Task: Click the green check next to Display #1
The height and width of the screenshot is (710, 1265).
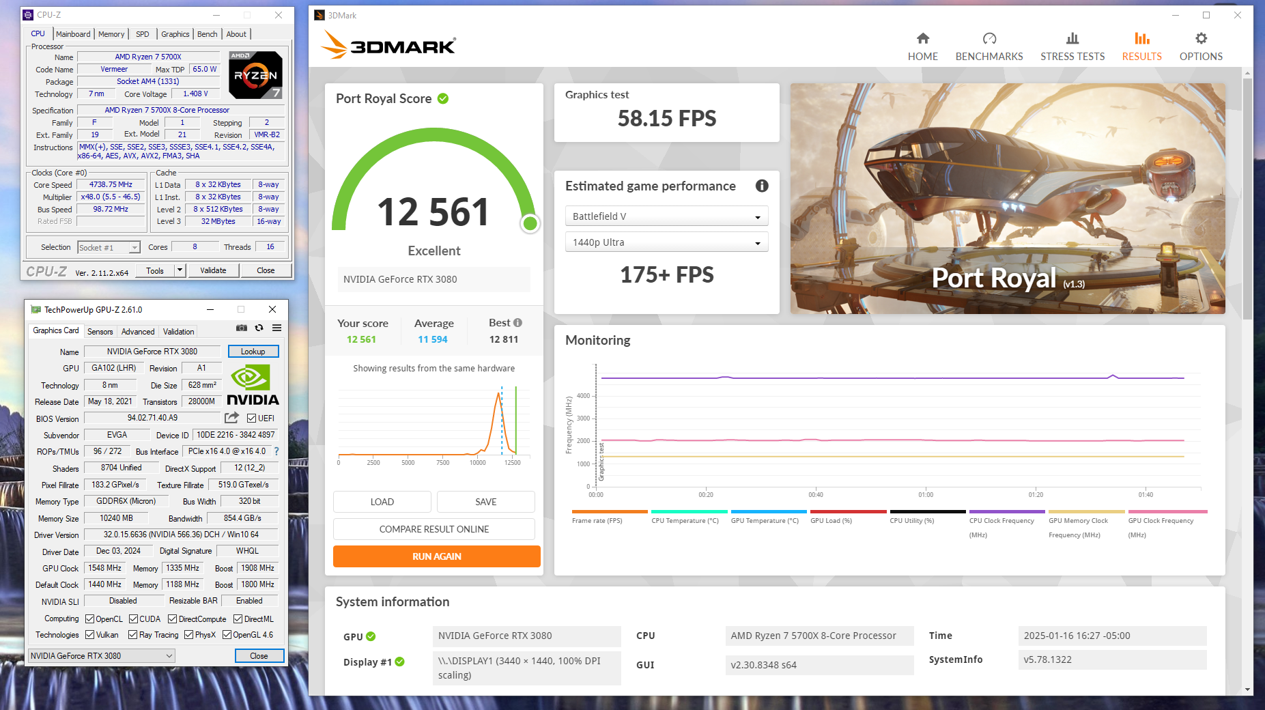Action: (399, 662)
